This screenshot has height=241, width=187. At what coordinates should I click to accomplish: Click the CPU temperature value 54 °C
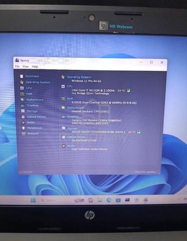tap(121, 90)
